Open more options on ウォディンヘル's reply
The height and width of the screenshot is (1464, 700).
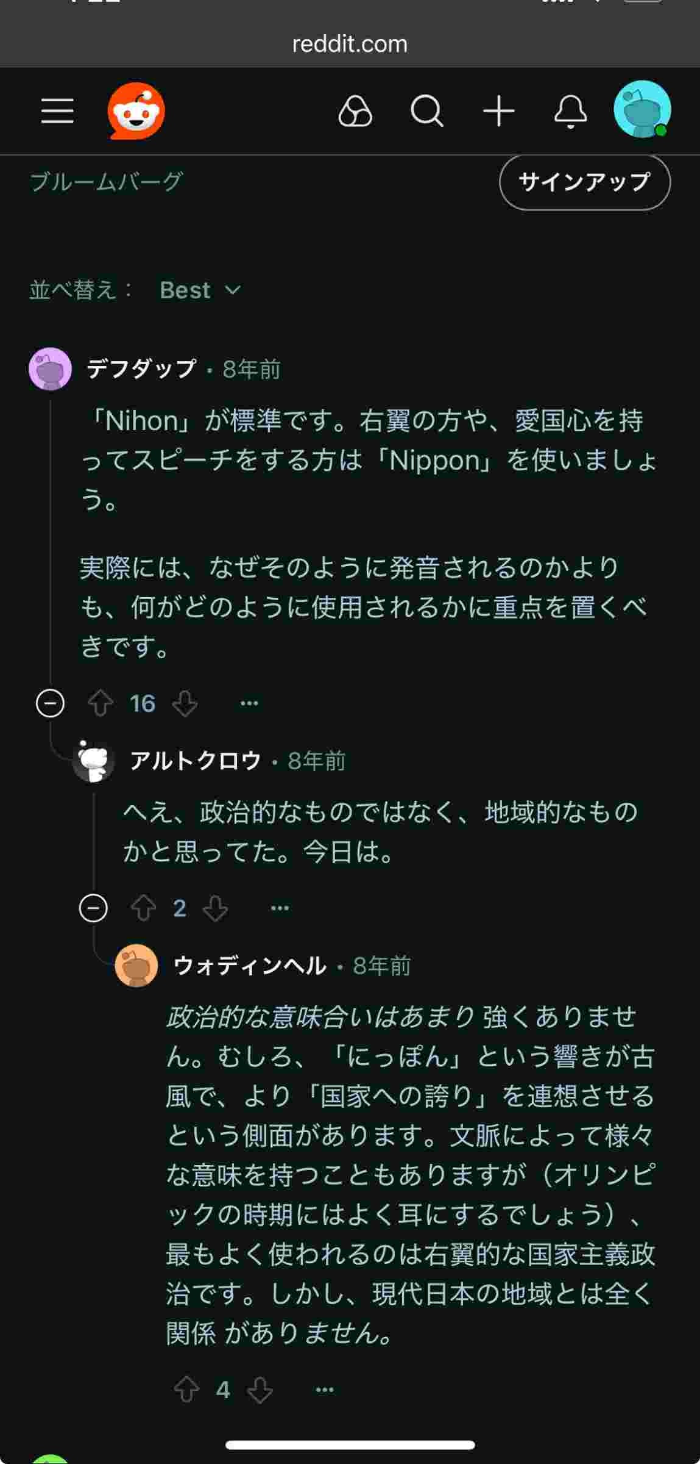[325, 1390]
